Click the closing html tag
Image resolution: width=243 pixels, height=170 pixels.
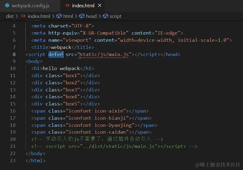pyautogui.click(x=35, y=161)
